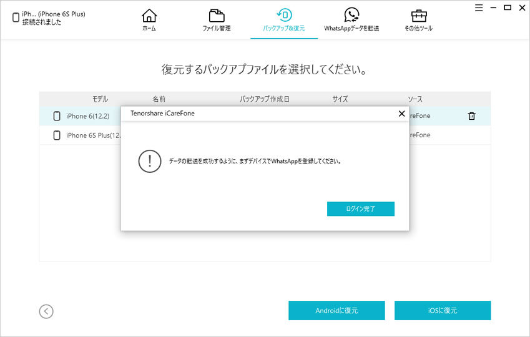Viewport: 530px width, 337px height.
Task: Click the サイズ column header
Action: coord(340,99)
